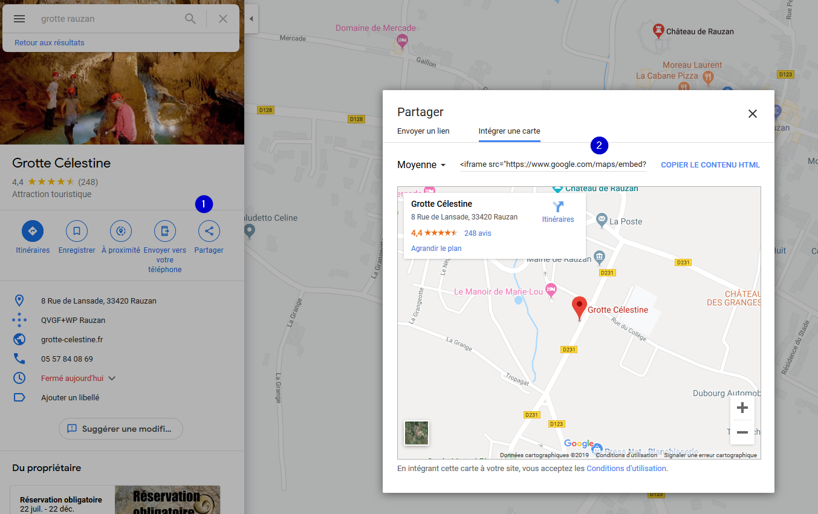Click the Partager share icon
Viewport: 818px width, 514px height.
[209, 231]
